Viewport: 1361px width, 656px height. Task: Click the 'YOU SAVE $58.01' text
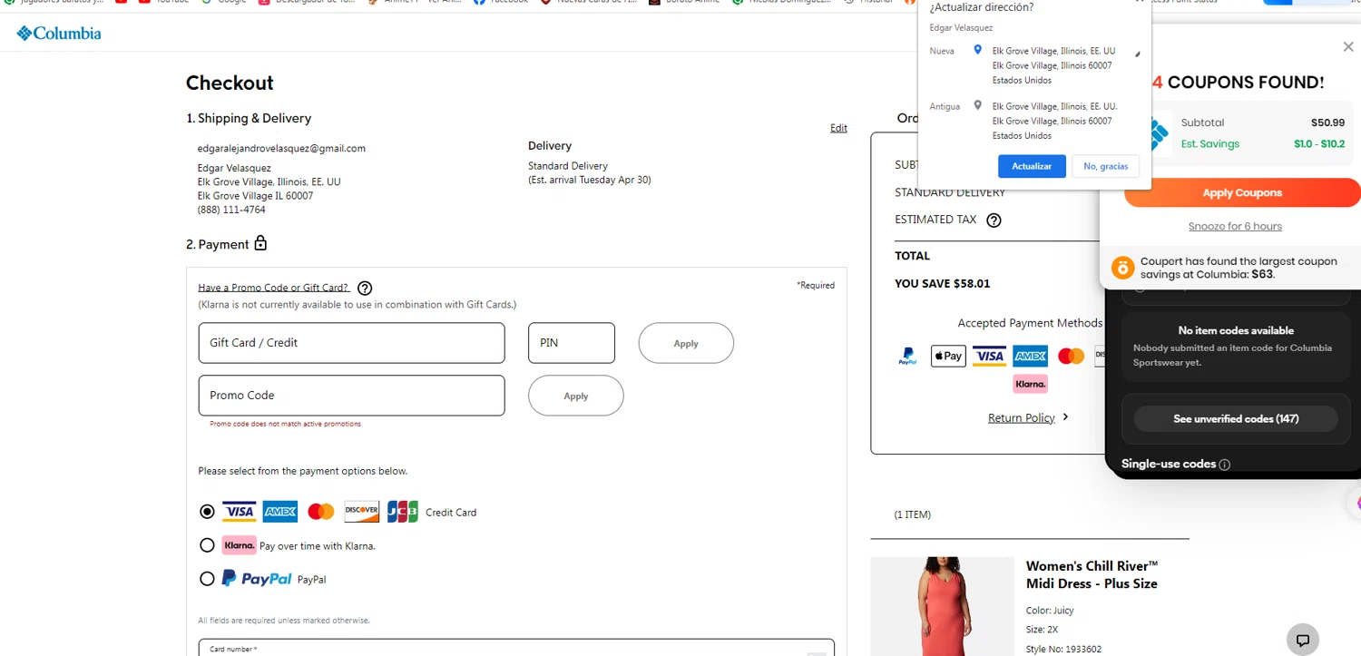click(942, 284)
